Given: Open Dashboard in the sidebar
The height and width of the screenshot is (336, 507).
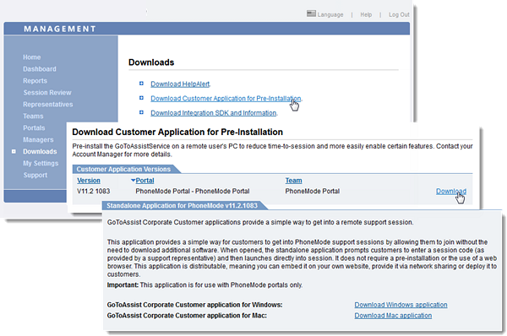Looking at the screenshot, I should click(40, 69).
